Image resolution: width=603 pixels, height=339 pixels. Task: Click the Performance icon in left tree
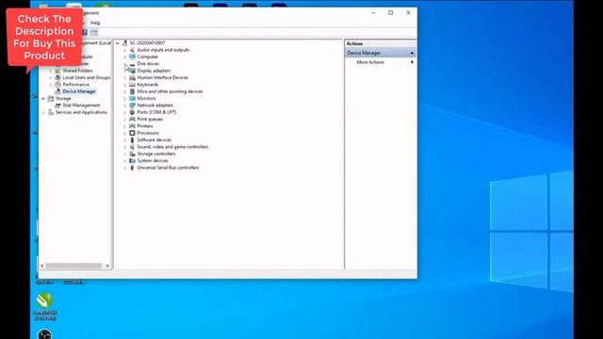point(58,85)
